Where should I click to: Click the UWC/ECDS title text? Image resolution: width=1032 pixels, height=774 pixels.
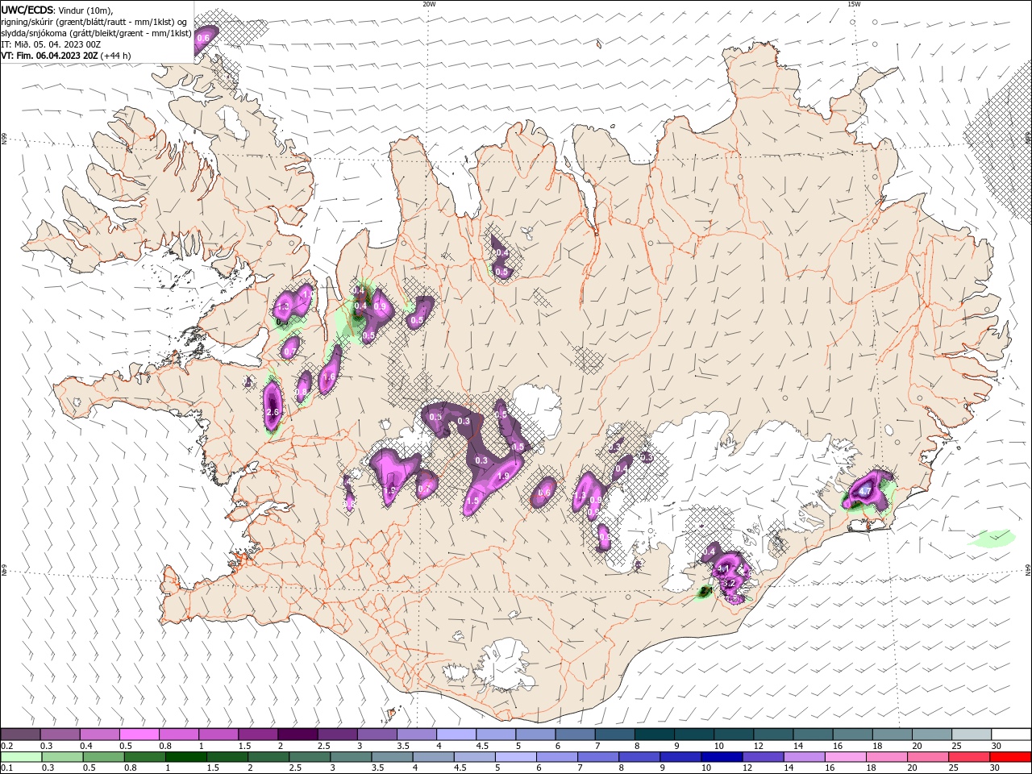pyautogui.click(x=27, y=10)
